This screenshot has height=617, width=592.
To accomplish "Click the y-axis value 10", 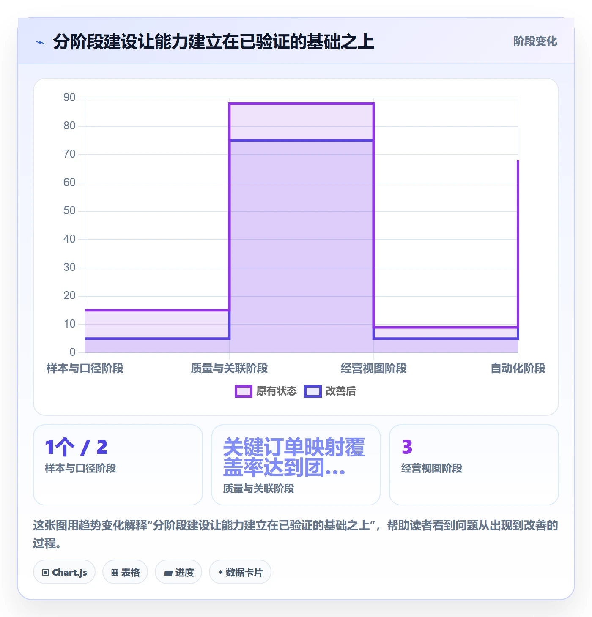I will [69, 324].
